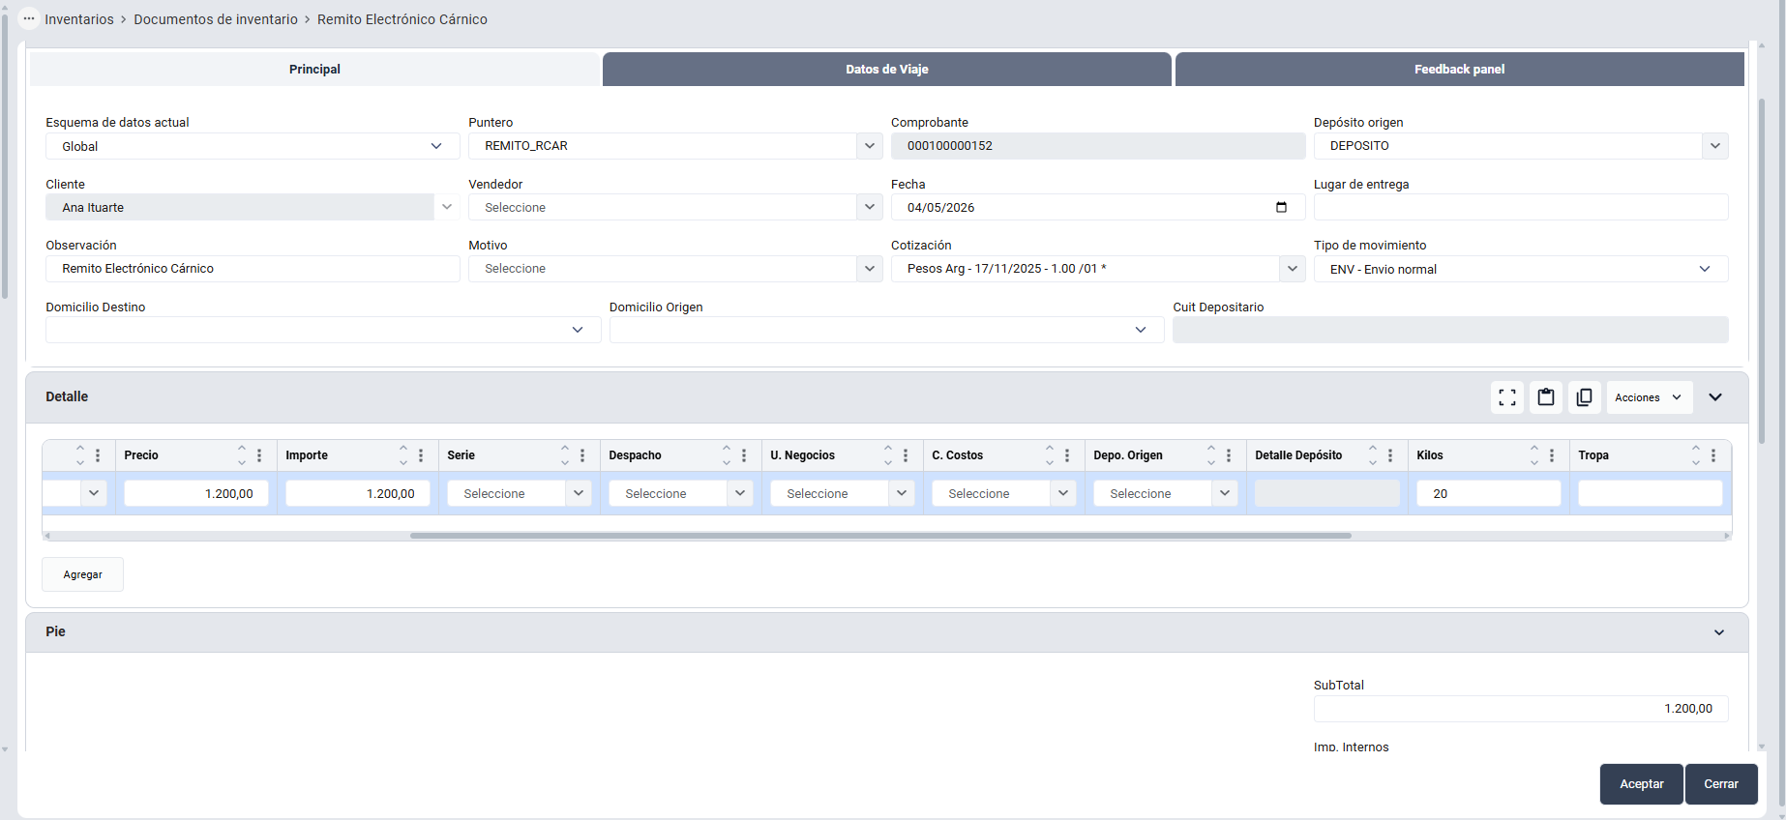Open Tropa column options menu
Viewport: 1786px width, 820px height.
(x=1713, y=455)
